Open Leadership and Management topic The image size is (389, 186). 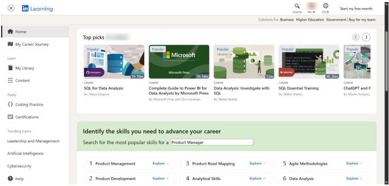tap(33, 141)
